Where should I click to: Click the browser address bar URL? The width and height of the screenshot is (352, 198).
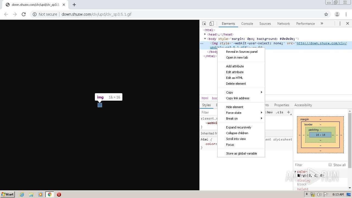96,14
